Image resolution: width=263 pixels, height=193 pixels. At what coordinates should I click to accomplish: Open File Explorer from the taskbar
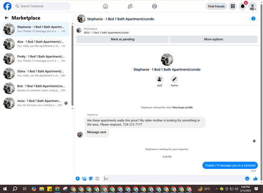(42, 189)
